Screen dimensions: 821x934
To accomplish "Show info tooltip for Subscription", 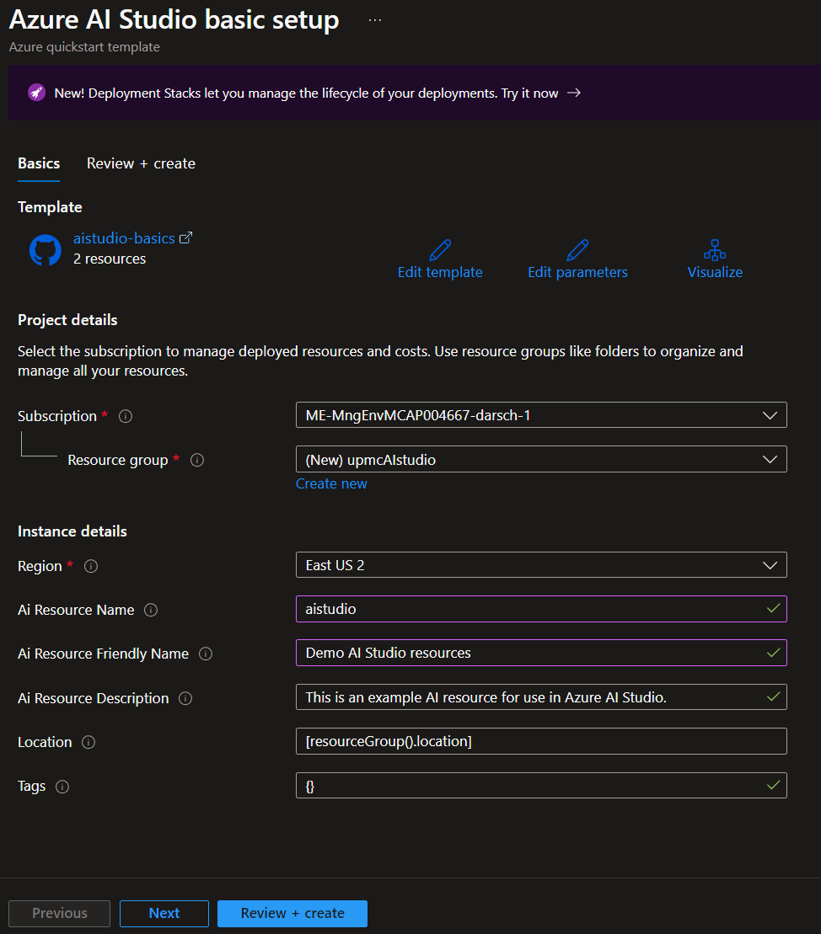I will (x=126, y=416).
